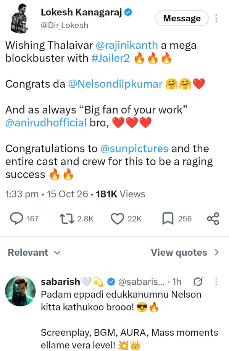The height and width of the screenshot is (351, 229).
Task: Open the #Jailer2 hashtag
Action: click(111, 58)
